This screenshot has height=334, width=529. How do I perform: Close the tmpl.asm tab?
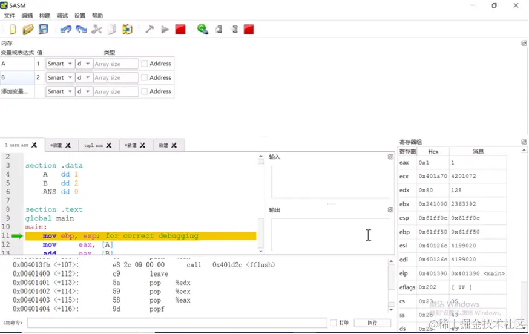coord(108,145)
